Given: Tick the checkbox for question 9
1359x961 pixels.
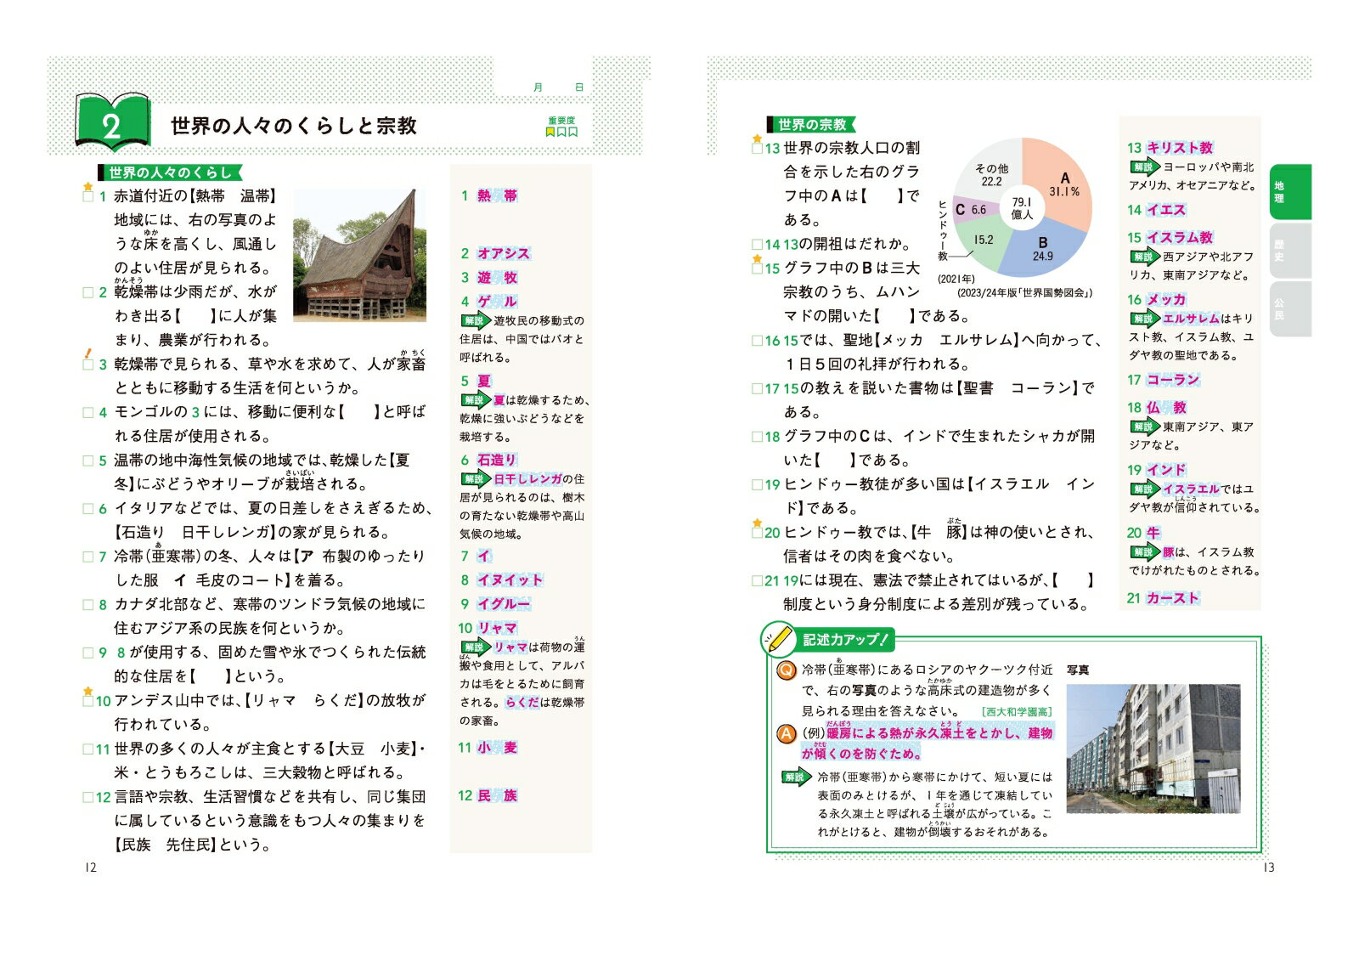Looking at the screenshot, I should pos(87,653).
